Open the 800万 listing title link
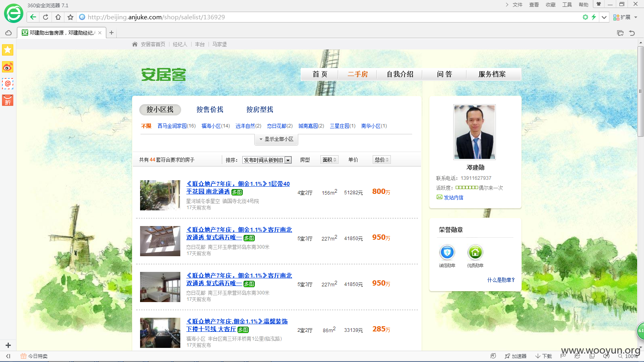644x362 pixels. 238,188
